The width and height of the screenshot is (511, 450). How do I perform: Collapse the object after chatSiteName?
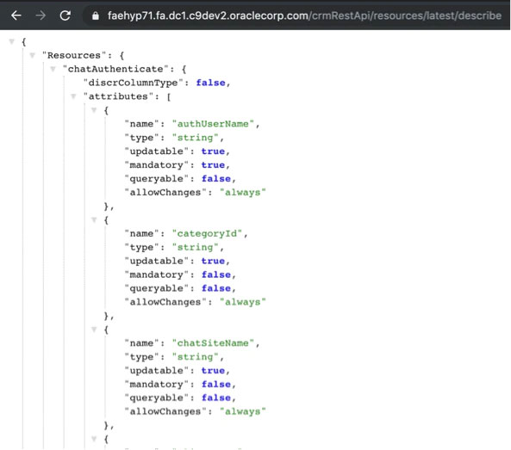[94, 439]
